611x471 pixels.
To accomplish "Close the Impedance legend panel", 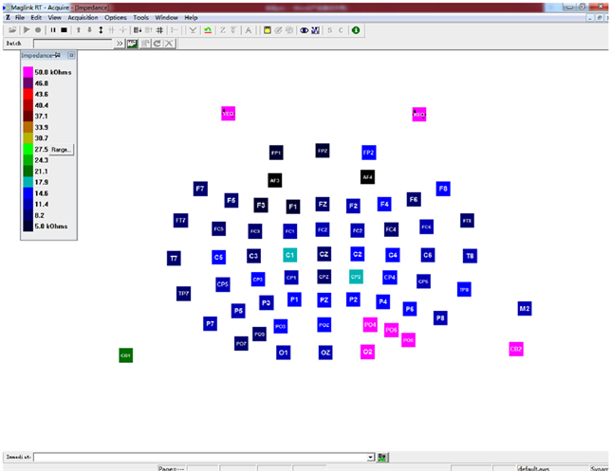I will 70,56.
